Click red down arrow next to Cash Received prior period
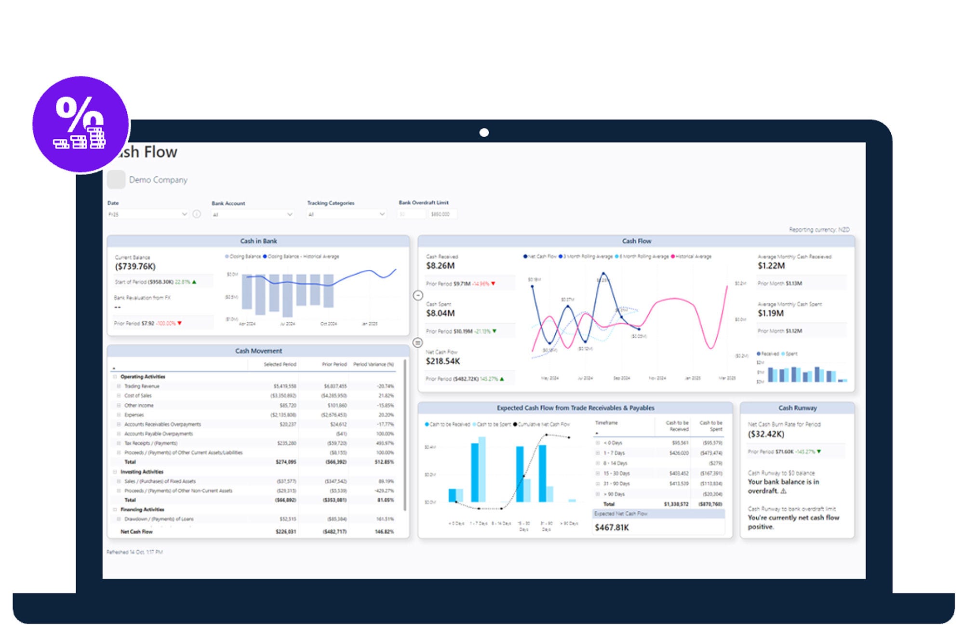Screen dimensions: 964x634 [x=493, y=284]
